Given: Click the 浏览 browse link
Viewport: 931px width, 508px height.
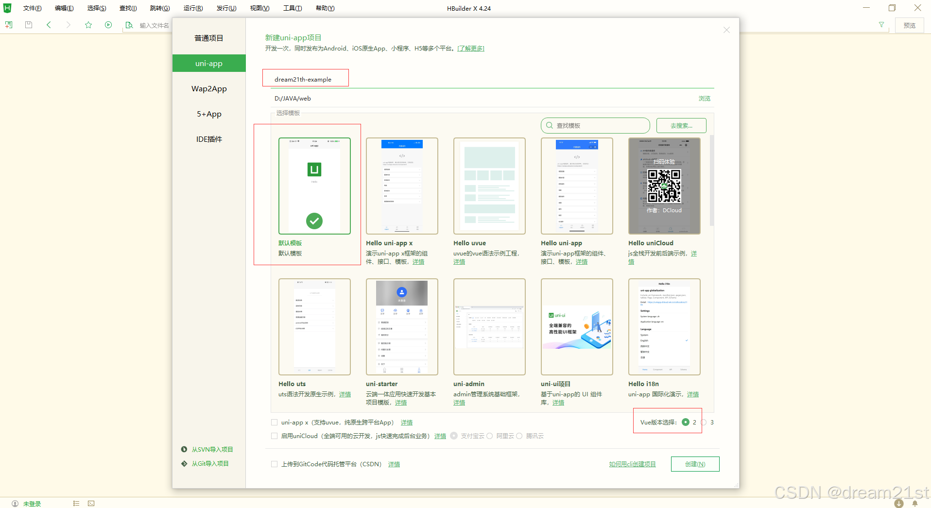Looking at the screenshot, I should point(704,98).
